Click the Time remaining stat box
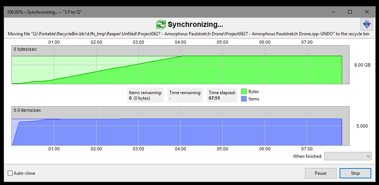 coord(185,95)
